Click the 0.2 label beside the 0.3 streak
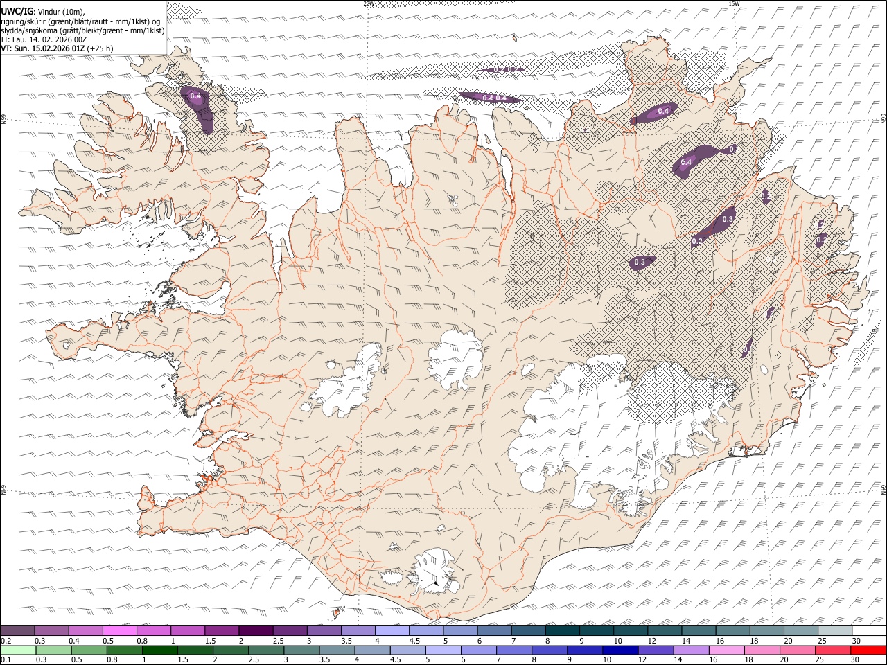The height and width of the screenshot is (665, 887). (x=697, y=241)
